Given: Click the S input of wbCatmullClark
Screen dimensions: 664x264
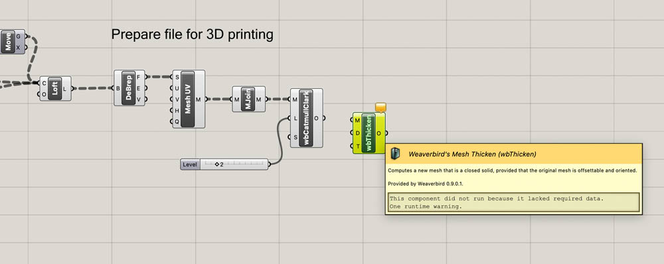Looking at the screenshot, I should pyautogui.click(x=295, y=137).
